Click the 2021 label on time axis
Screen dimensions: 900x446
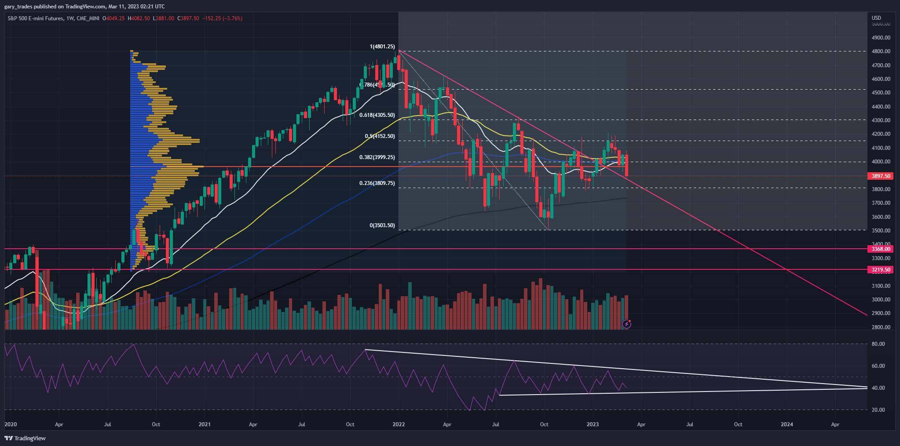coord(205,424)
